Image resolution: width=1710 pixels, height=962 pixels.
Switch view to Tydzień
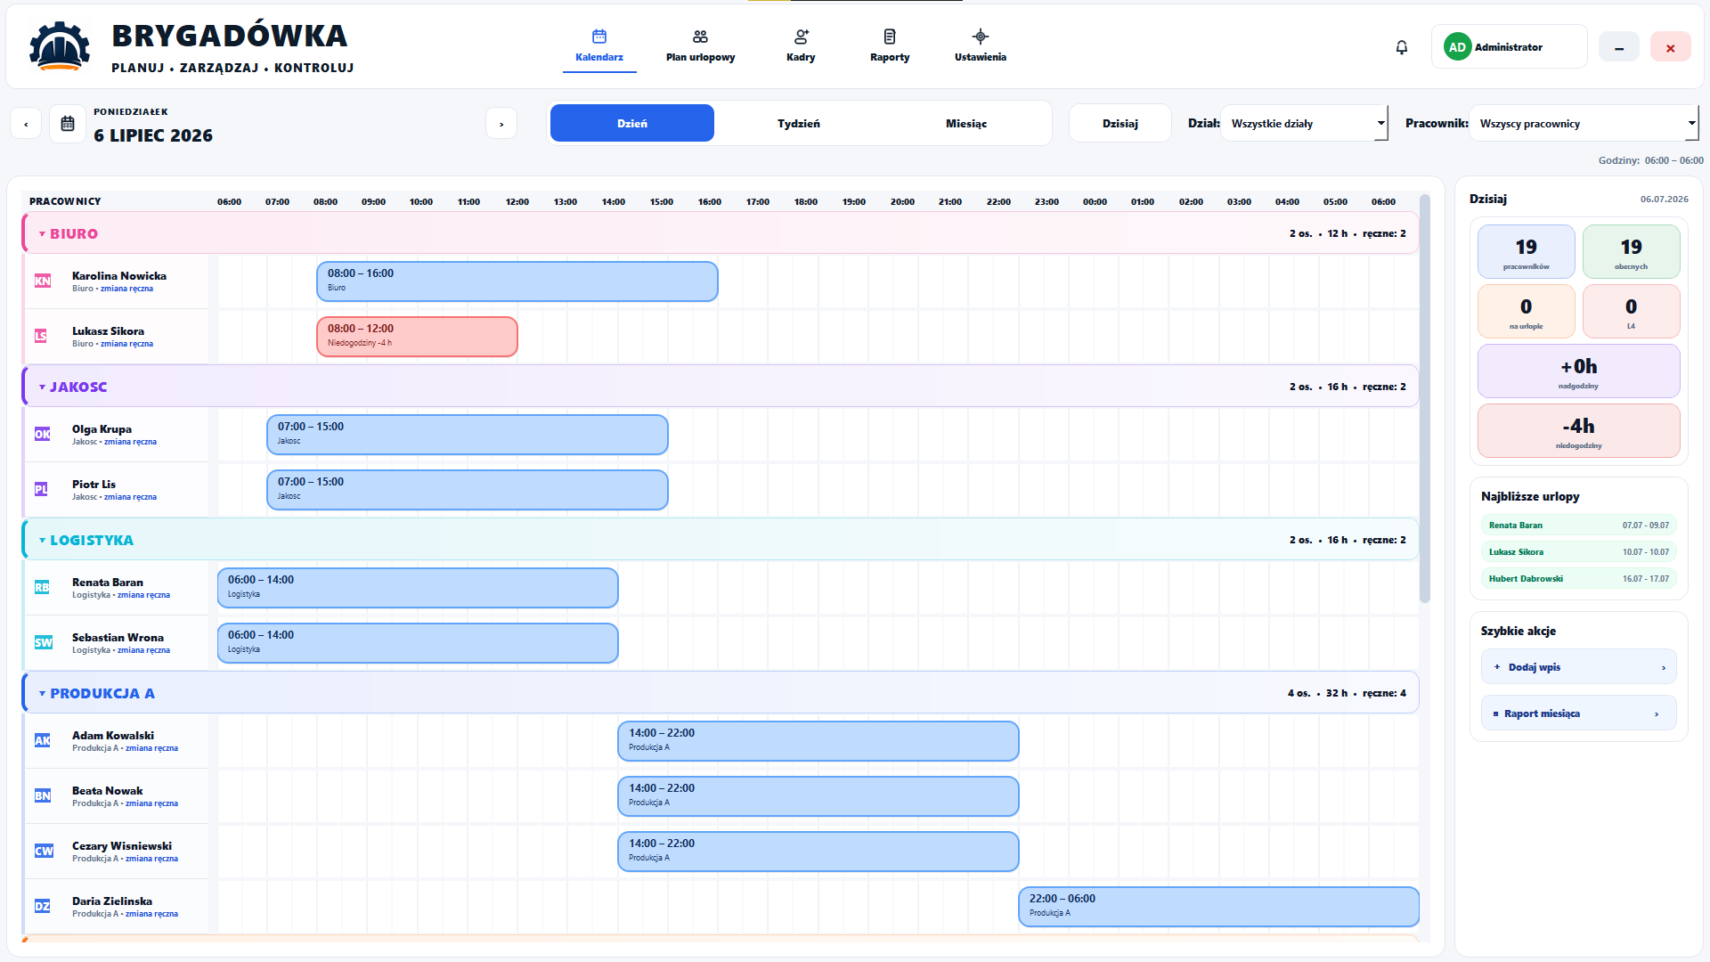click(x=799, y=124)
